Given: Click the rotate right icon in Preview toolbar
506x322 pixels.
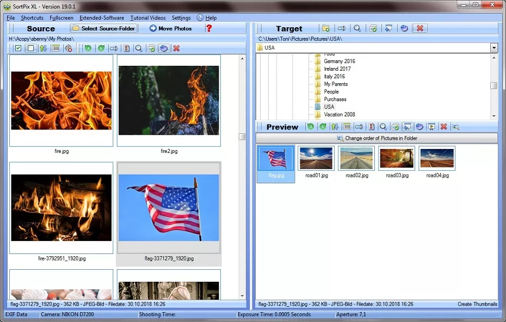Looking at the screenshot, I should (x=323, y=127).
